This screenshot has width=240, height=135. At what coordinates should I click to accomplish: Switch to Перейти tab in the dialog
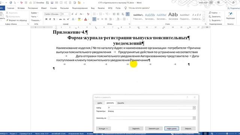pyautogui.click(x=121, y=103)
